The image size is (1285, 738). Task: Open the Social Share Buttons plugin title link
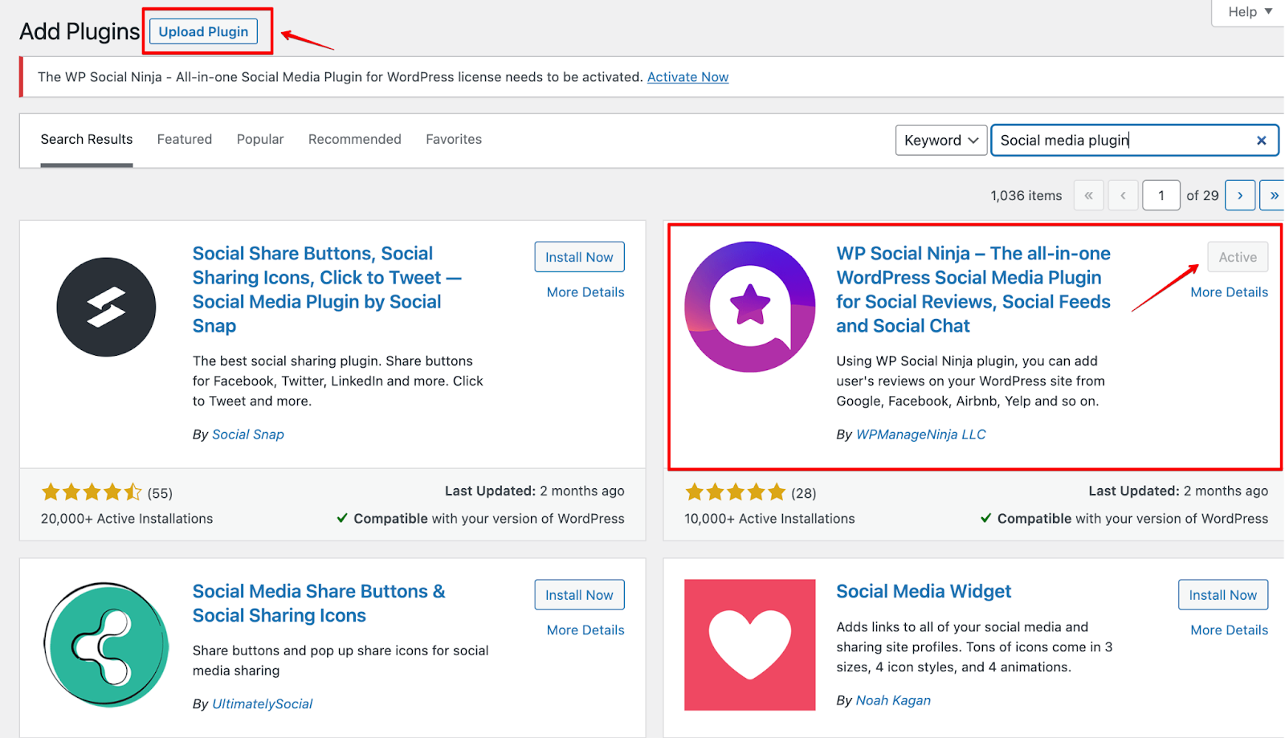pyautogui.click(x=327, y=290)
